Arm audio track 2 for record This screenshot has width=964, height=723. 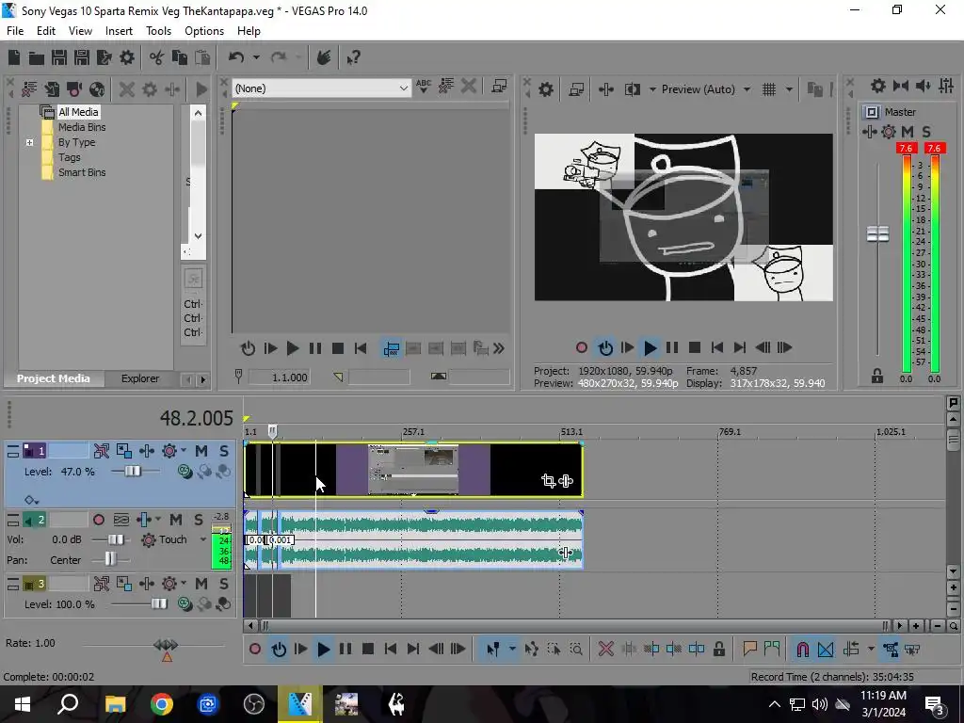pyautogui.click(x=98, y=520)
